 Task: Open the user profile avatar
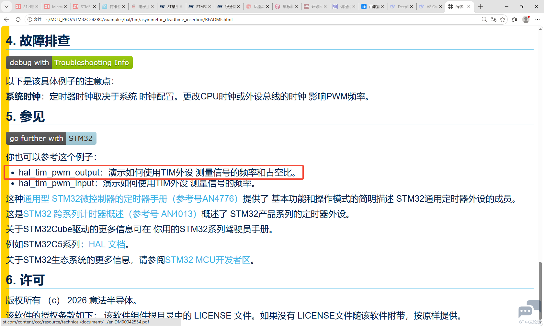click(x=526, y=19)
